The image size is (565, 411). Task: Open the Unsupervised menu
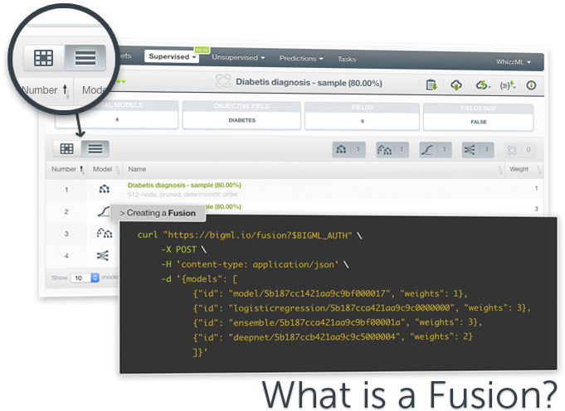point(238,57)
